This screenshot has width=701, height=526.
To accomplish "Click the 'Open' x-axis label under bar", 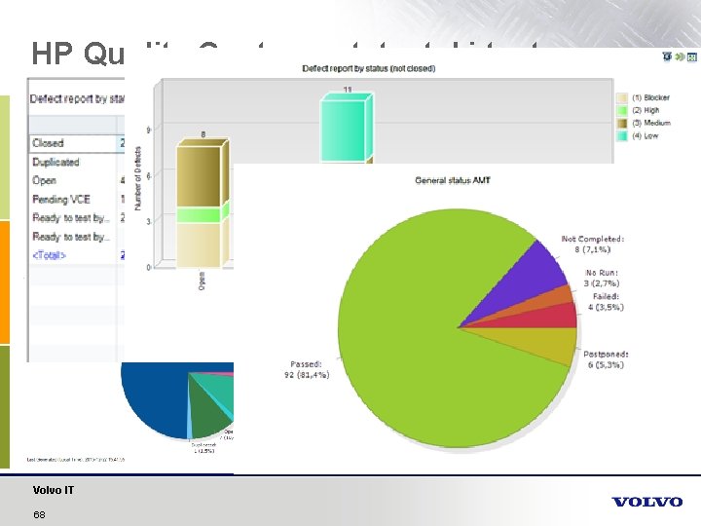I will click(202, 281).
